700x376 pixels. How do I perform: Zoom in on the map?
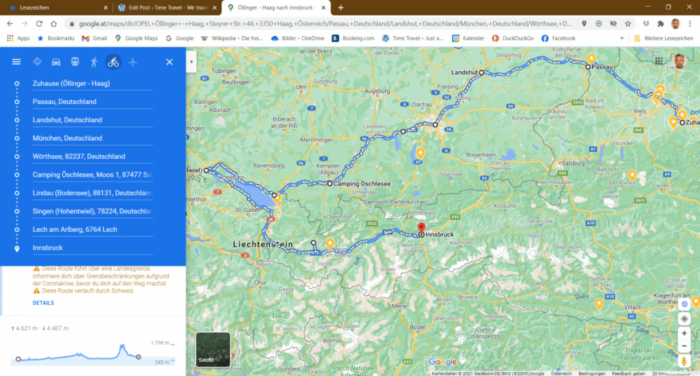tap(684, 333)
